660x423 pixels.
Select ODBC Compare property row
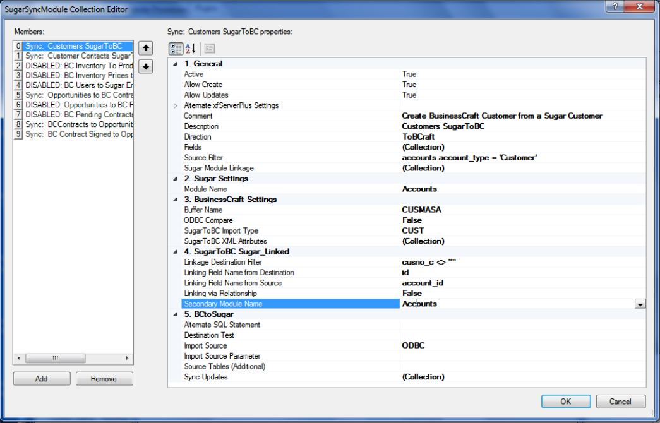tap(414, 220)
